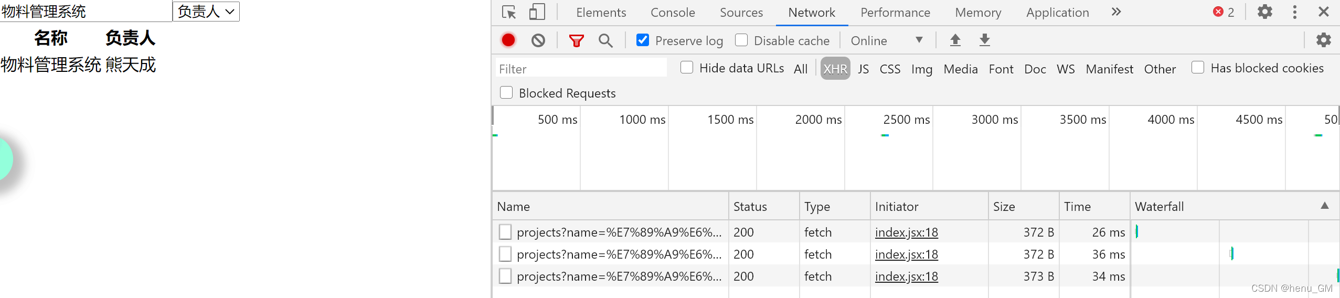Export HAR using the download arrow

coord(985,40)
